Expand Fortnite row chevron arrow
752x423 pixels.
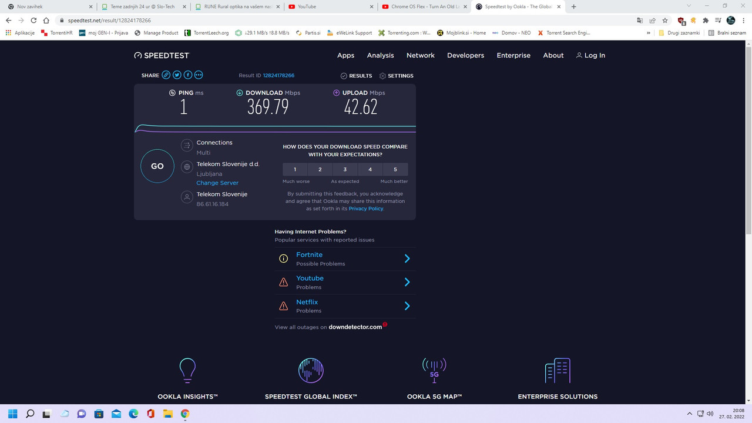pyautogui.click(x=407, y=258)
